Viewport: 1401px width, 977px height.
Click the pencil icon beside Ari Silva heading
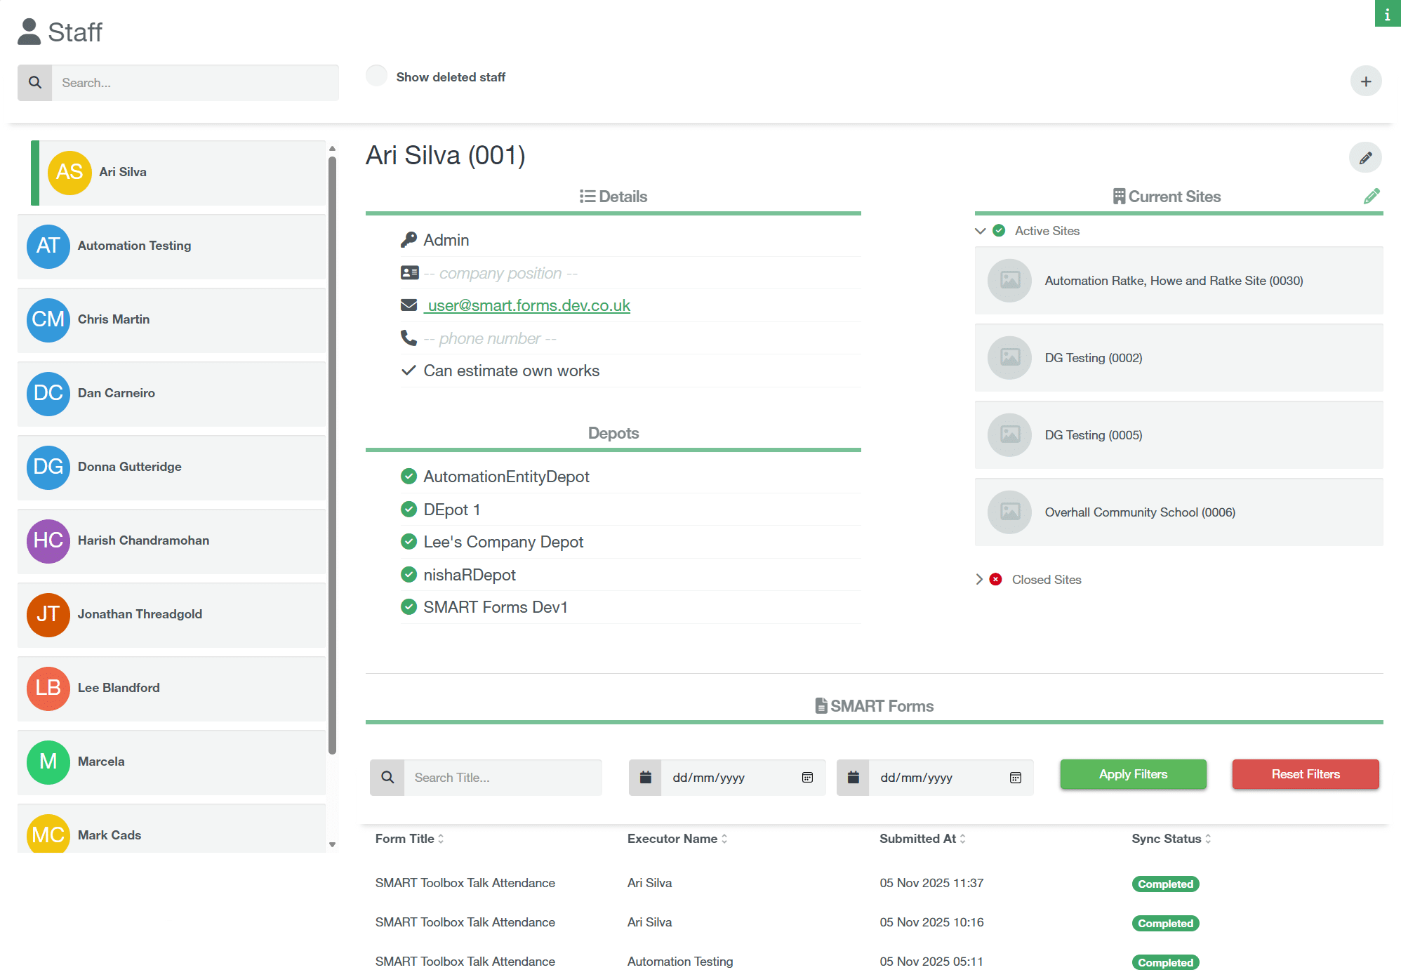(x=1365, y=158)
